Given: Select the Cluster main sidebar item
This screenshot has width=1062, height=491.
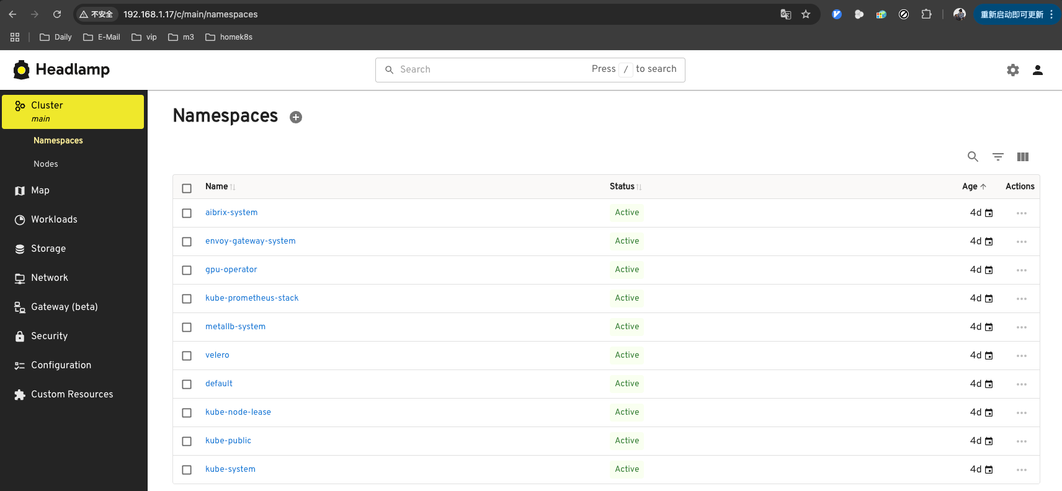Looking at the screenshot, I should [73, 112].
